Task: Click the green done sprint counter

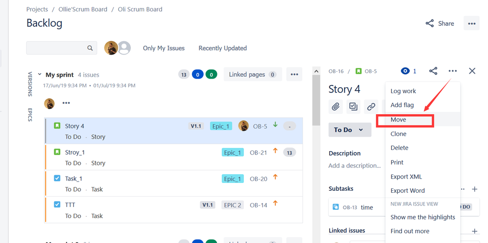Action: (212, 75)
